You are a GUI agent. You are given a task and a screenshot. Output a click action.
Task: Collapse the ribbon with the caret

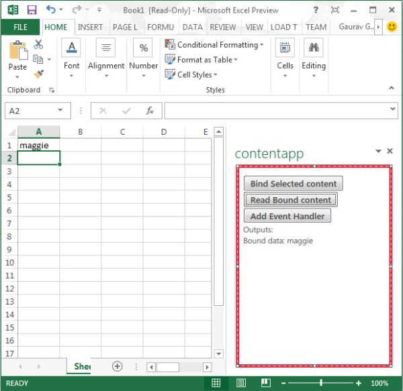391,88
